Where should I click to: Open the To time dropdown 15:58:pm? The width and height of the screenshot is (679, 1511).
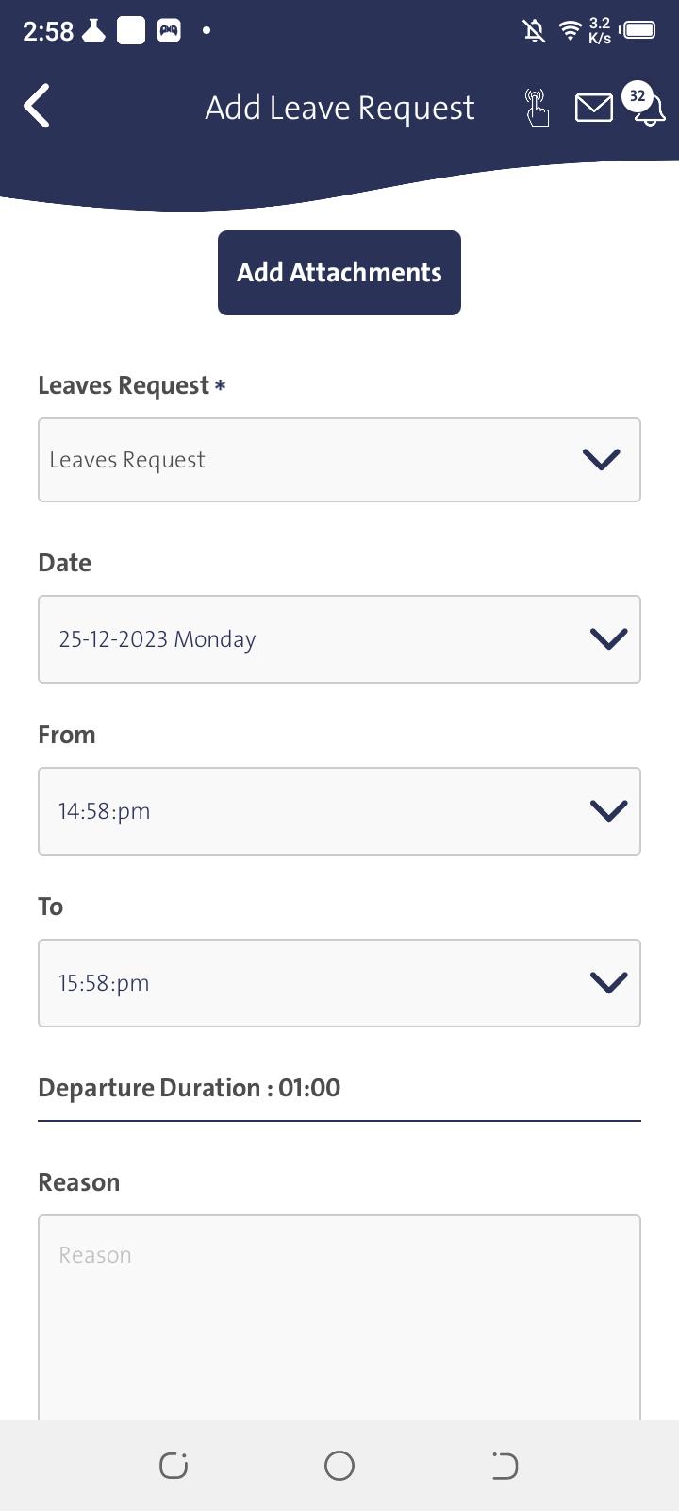(x=339, y=983)
